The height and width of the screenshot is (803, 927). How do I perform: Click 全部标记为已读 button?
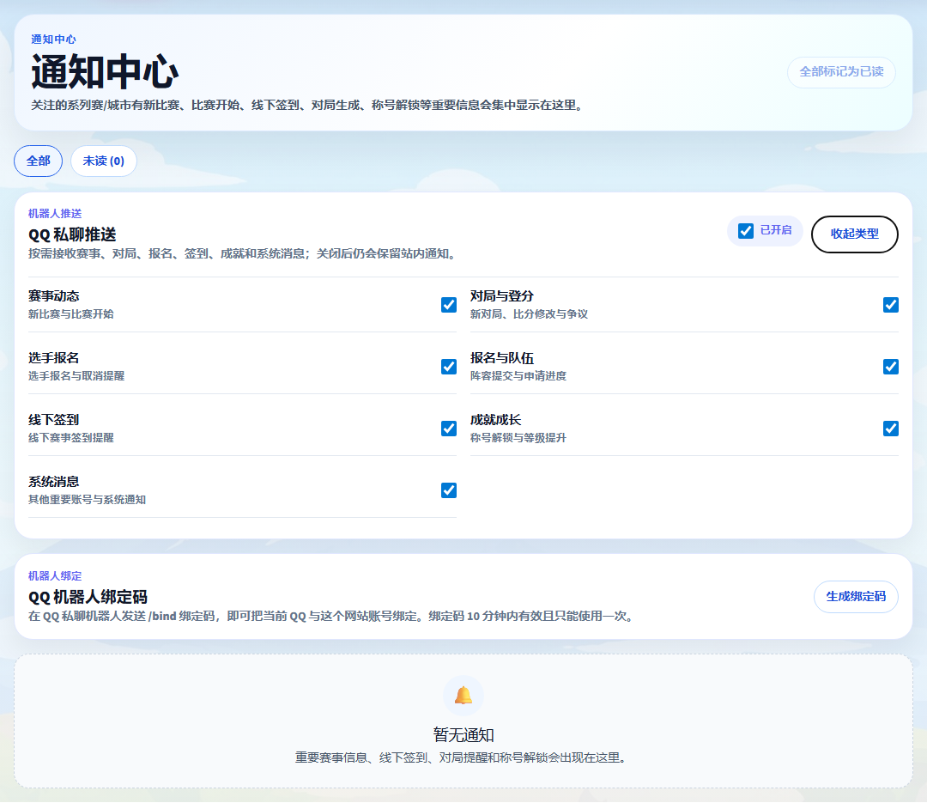pyautogui.click(x=841, y=72)
